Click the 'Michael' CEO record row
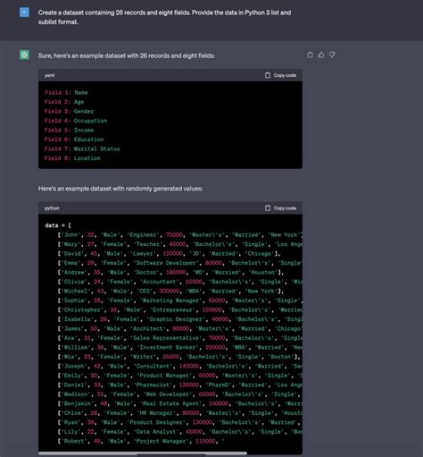423x457 pixels. 170,292
